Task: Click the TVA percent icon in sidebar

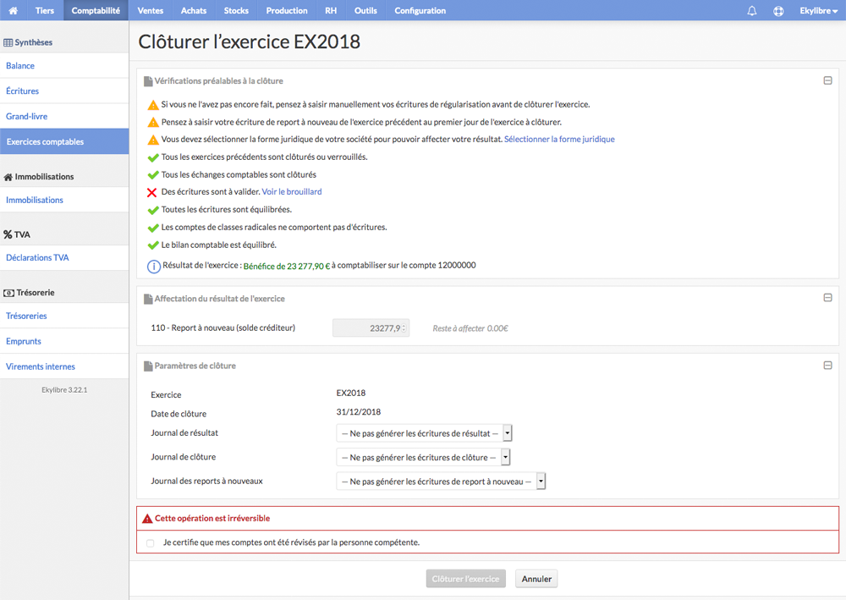Action: pyautogui.click(x=8, y=234)
